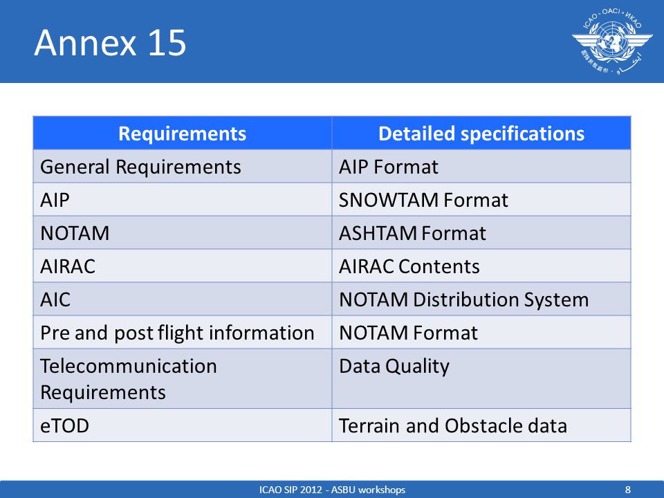Click the 'AIC' table cell
This screenshot has width=664, height=498.
pos(183,299)
